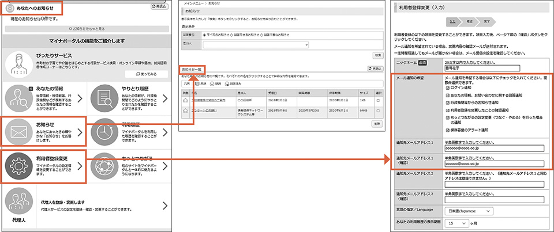
Task: Click the 既読 legend open-envelope icon
Action: pos(212,84)
